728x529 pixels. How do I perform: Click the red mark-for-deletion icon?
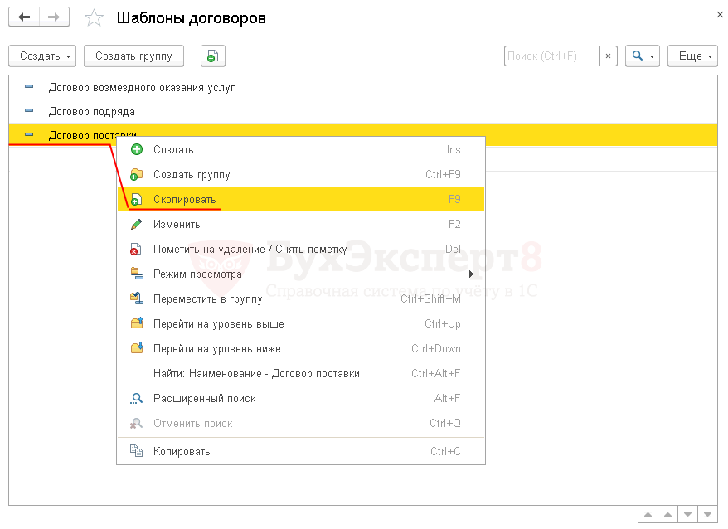pyautogui.click(x=137, y=250)
